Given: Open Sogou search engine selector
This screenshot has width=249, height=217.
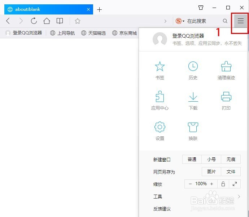Looking at the screenshot, I should pos(180,21).
